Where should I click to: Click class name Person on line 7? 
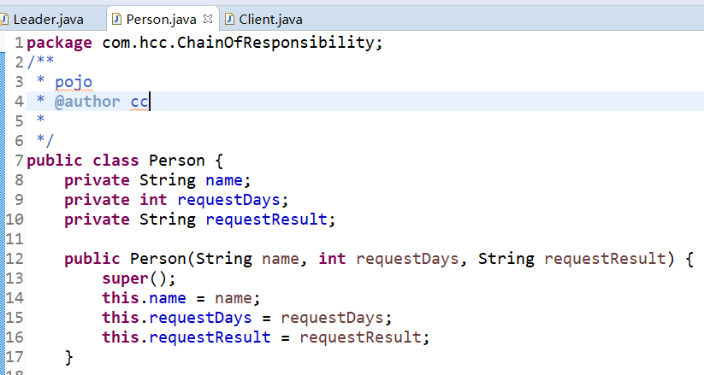[x=177, y=160]
